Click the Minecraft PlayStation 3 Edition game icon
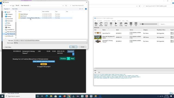Viewport: 174px width, 98px height. point(98,37)
